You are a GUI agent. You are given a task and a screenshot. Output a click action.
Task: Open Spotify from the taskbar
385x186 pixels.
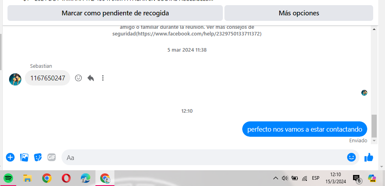click(9, 178)
